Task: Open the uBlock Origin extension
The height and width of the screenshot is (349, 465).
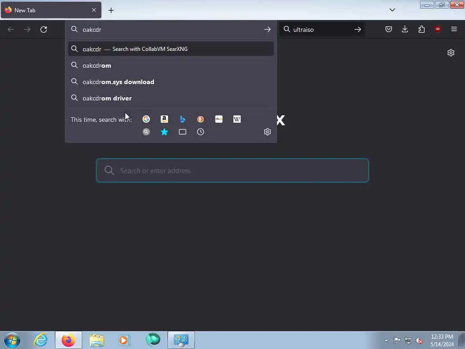Action: [x=438, y=29]
